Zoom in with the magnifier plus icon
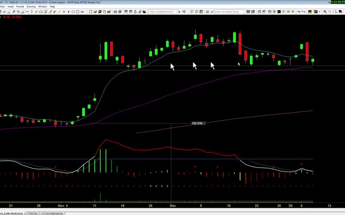The height and width of the screenshot is (215, 345). (x=325, y=12)
